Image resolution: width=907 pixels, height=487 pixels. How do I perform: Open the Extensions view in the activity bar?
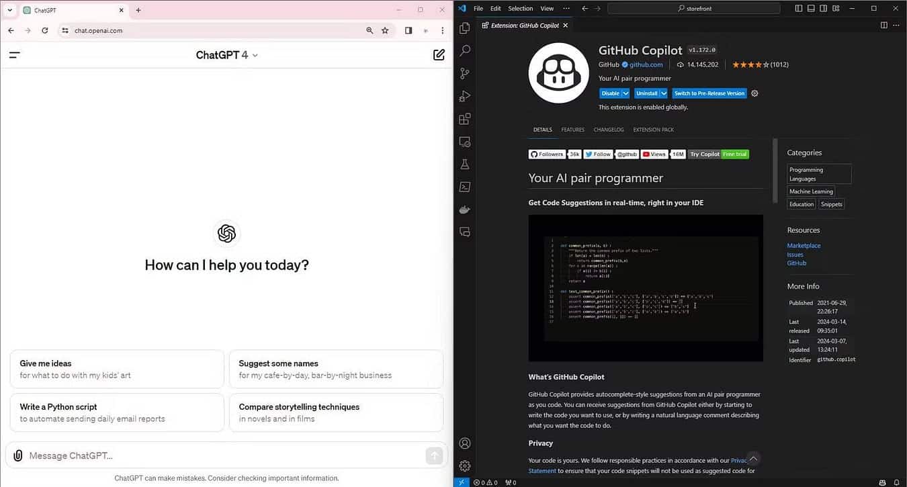tap(464, 118)
